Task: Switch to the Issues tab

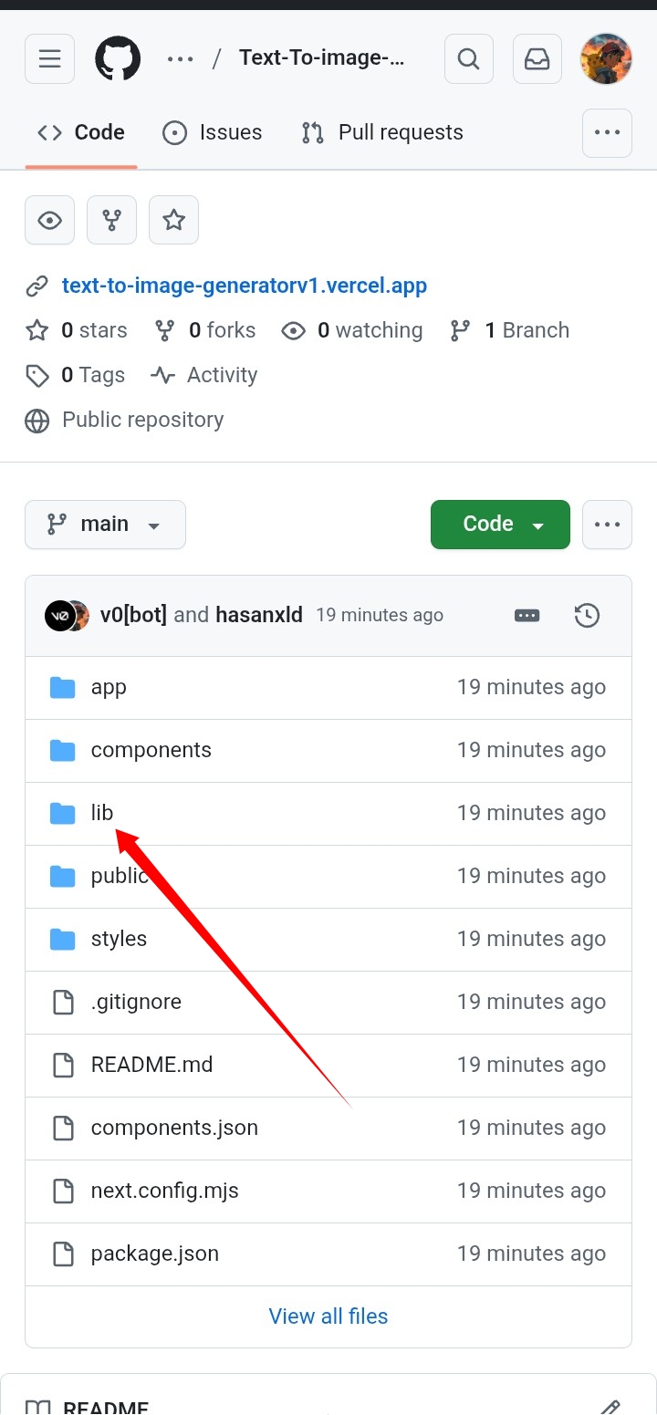Action: 213,133
